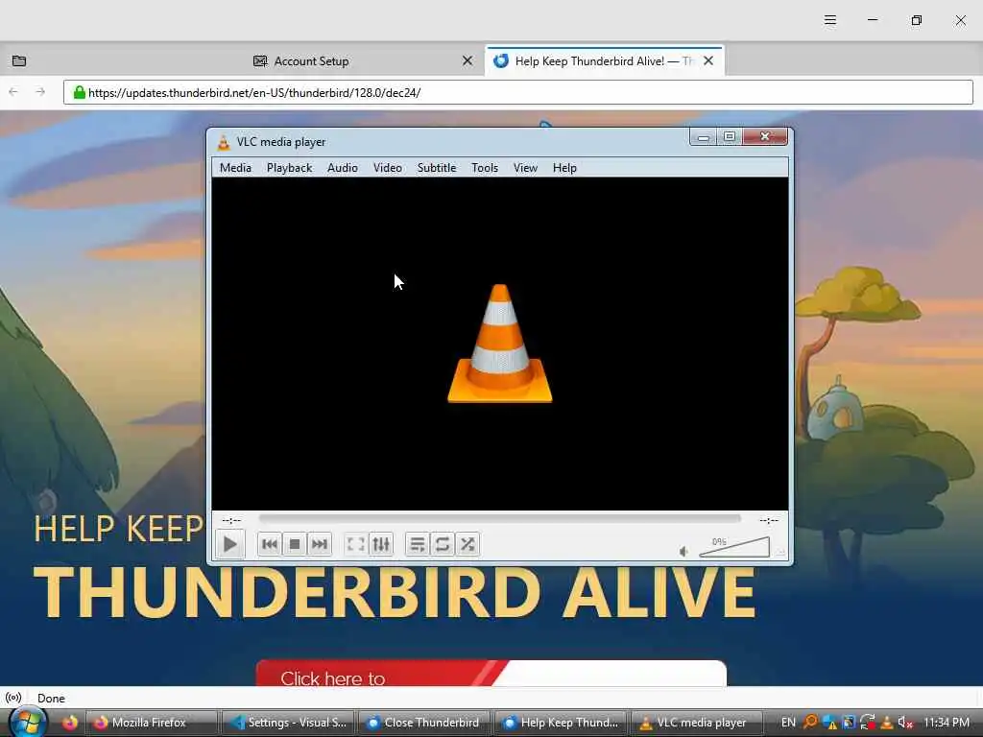The width and height of the screenshot is (983, 737).
Task: Click sync arrows with red dot tray icon
Action: [x=868, y=723]
